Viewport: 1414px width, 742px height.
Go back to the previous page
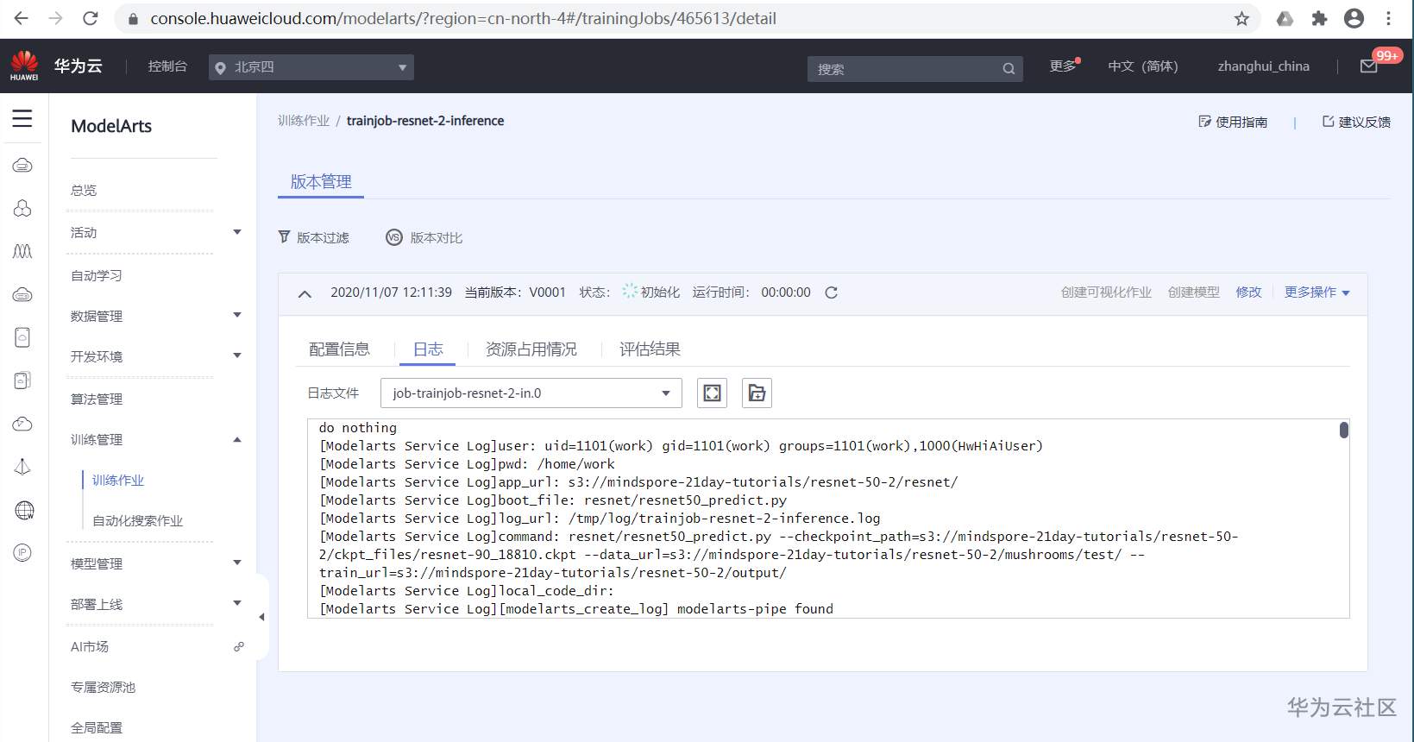(x=22, y=18)
